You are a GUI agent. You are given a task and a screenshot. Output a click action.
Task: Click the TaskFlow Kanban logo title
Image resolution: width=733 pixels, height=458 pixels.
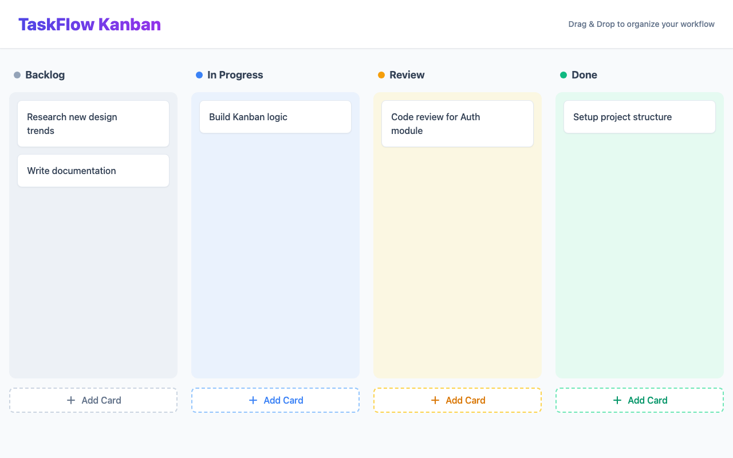coord(89,25)
